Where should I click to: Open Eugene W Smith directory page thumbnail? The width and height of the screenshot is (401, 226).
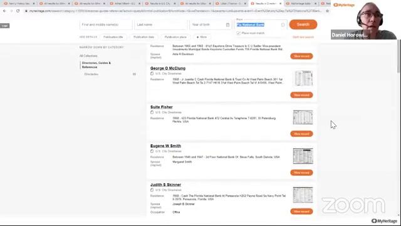point(303,156)
